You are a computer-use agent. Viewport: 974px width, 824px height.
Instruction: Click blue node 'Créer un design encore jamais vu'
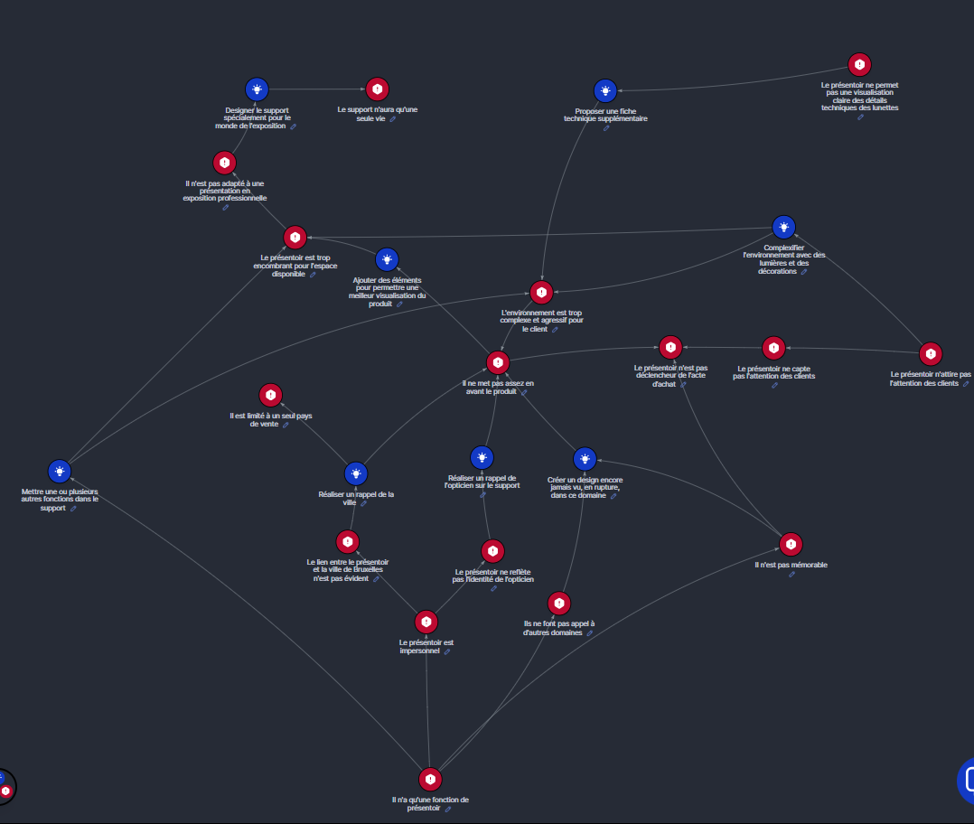(x=585, y=459)
